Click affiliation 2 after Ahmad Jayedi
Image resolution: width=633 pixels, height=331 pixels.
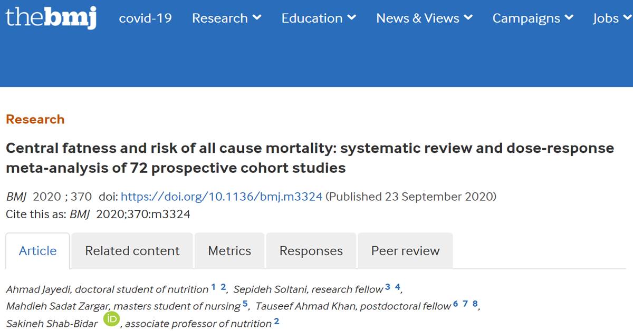tap(223, 287)
